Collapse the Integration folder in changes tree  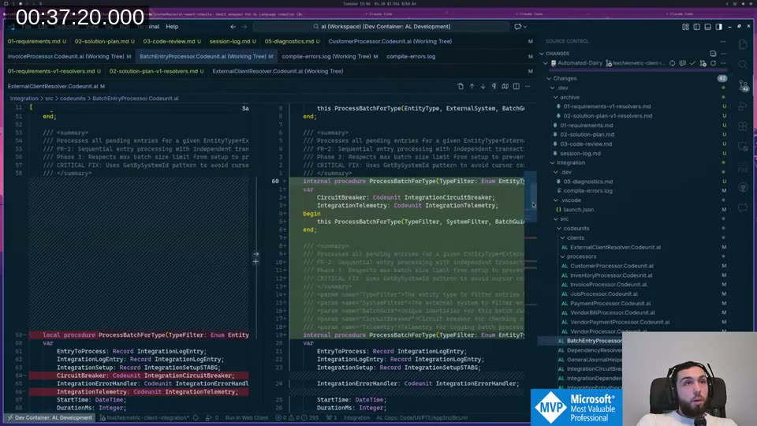[x=570, y=163]
